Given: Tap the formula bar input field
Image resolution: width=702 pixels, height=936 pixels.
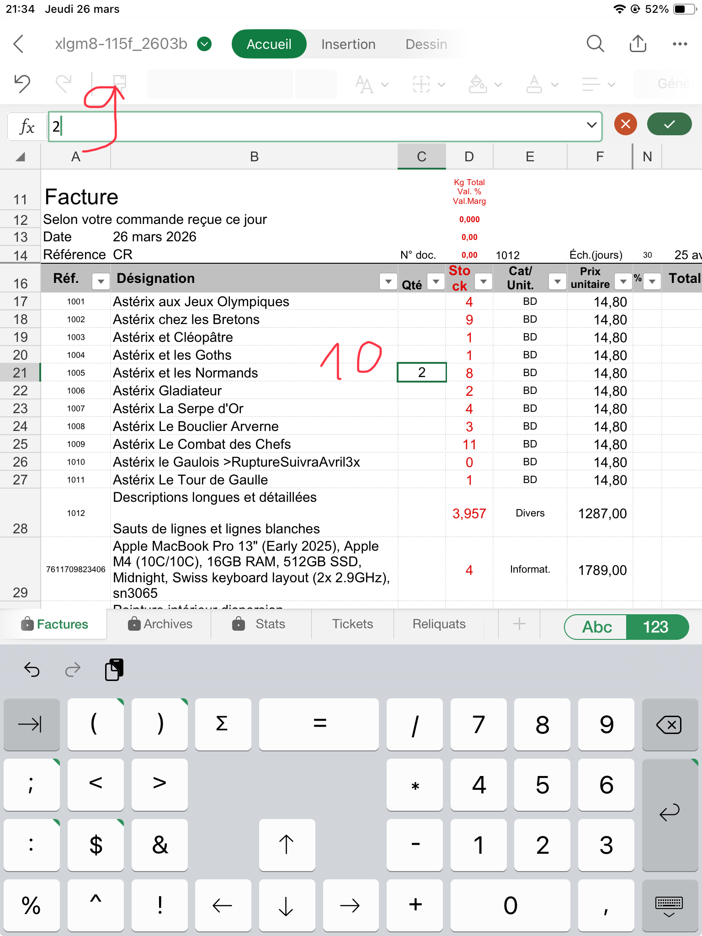Looking at the screenshot, I should pos(315,126).
